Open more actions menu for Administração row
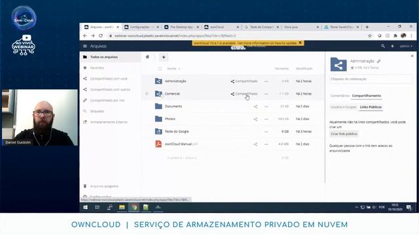Screen dimensions: 419x235 [x=266, y=81]
